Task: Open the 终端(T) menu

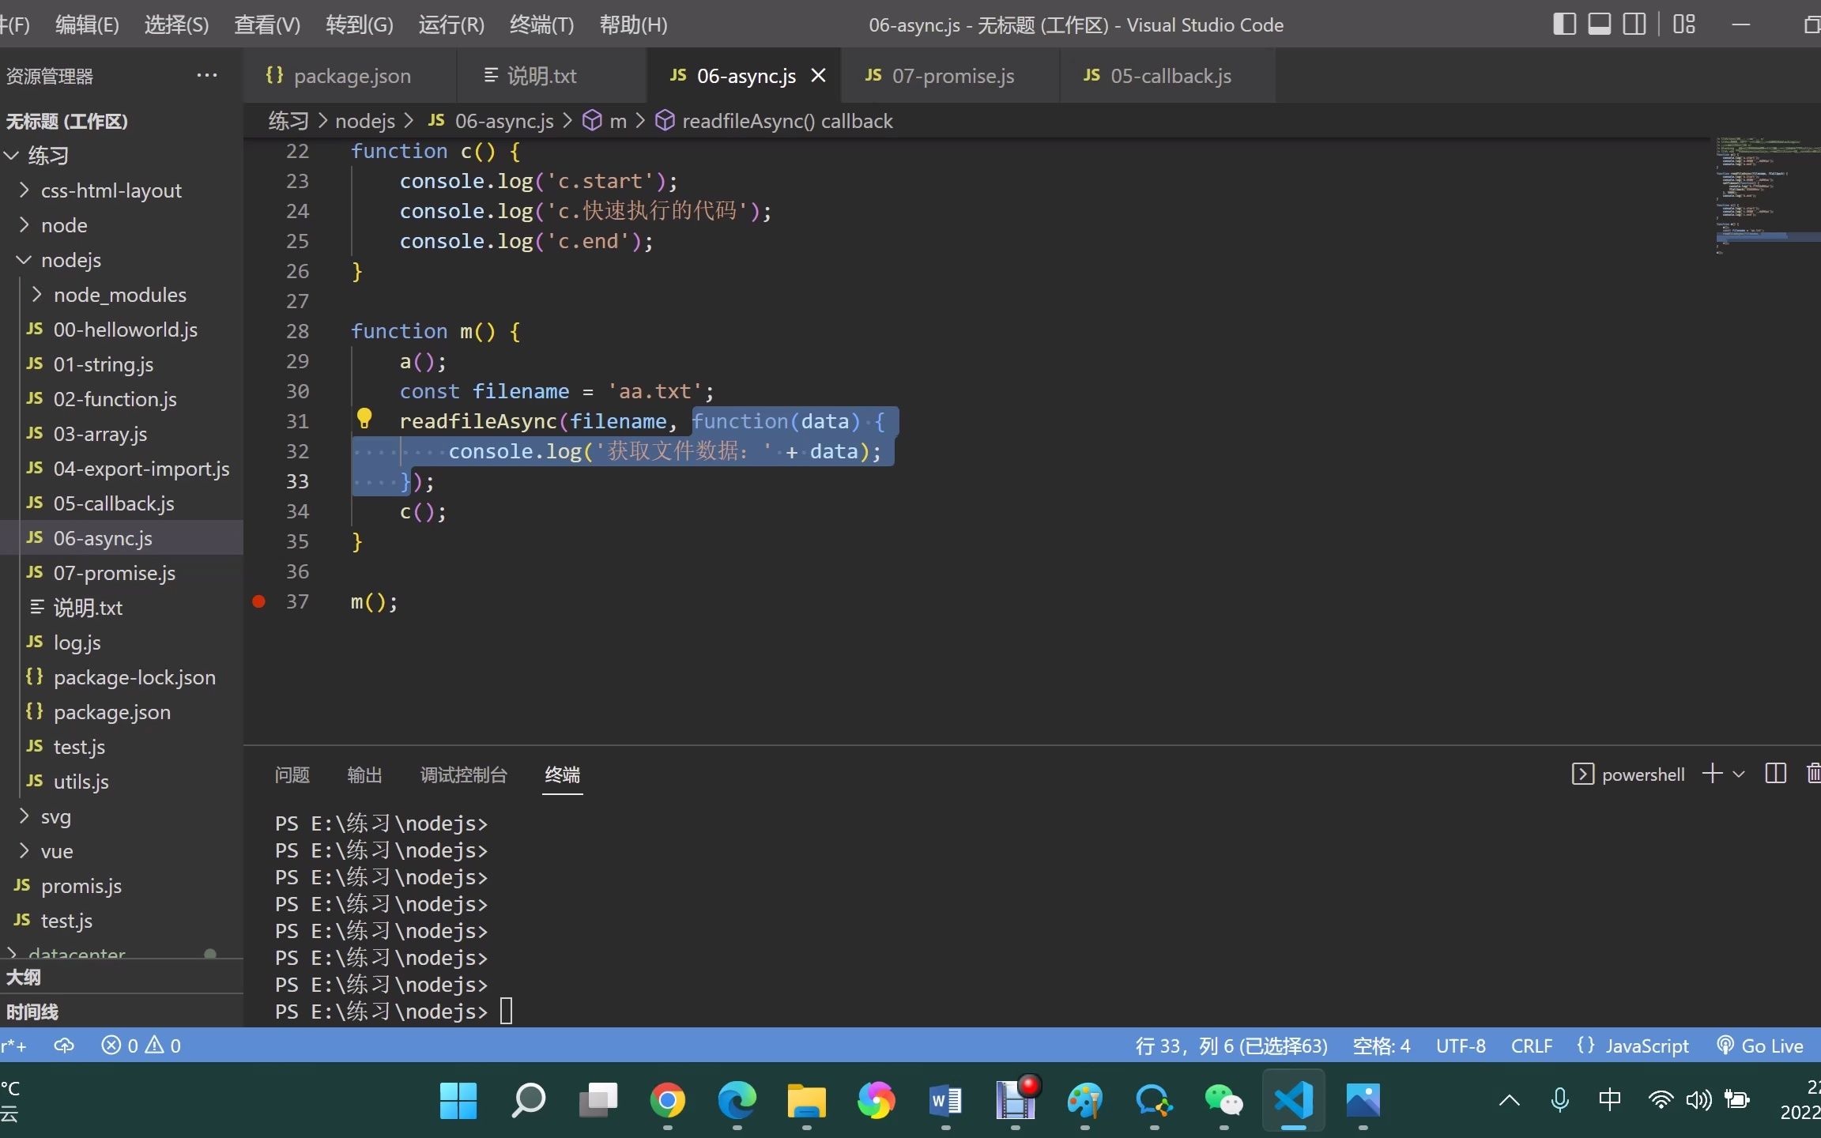Action: tap(541, 24)
